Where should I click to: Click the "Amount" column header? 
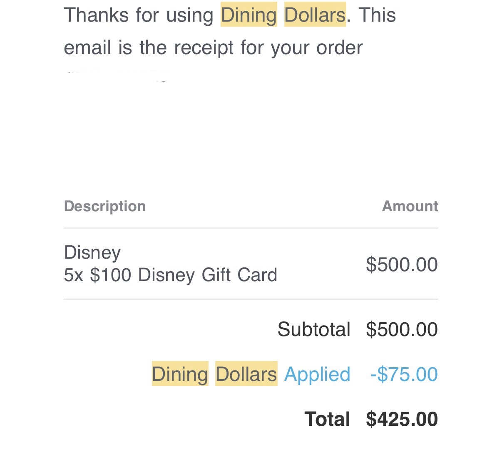[x=410, y=206]
